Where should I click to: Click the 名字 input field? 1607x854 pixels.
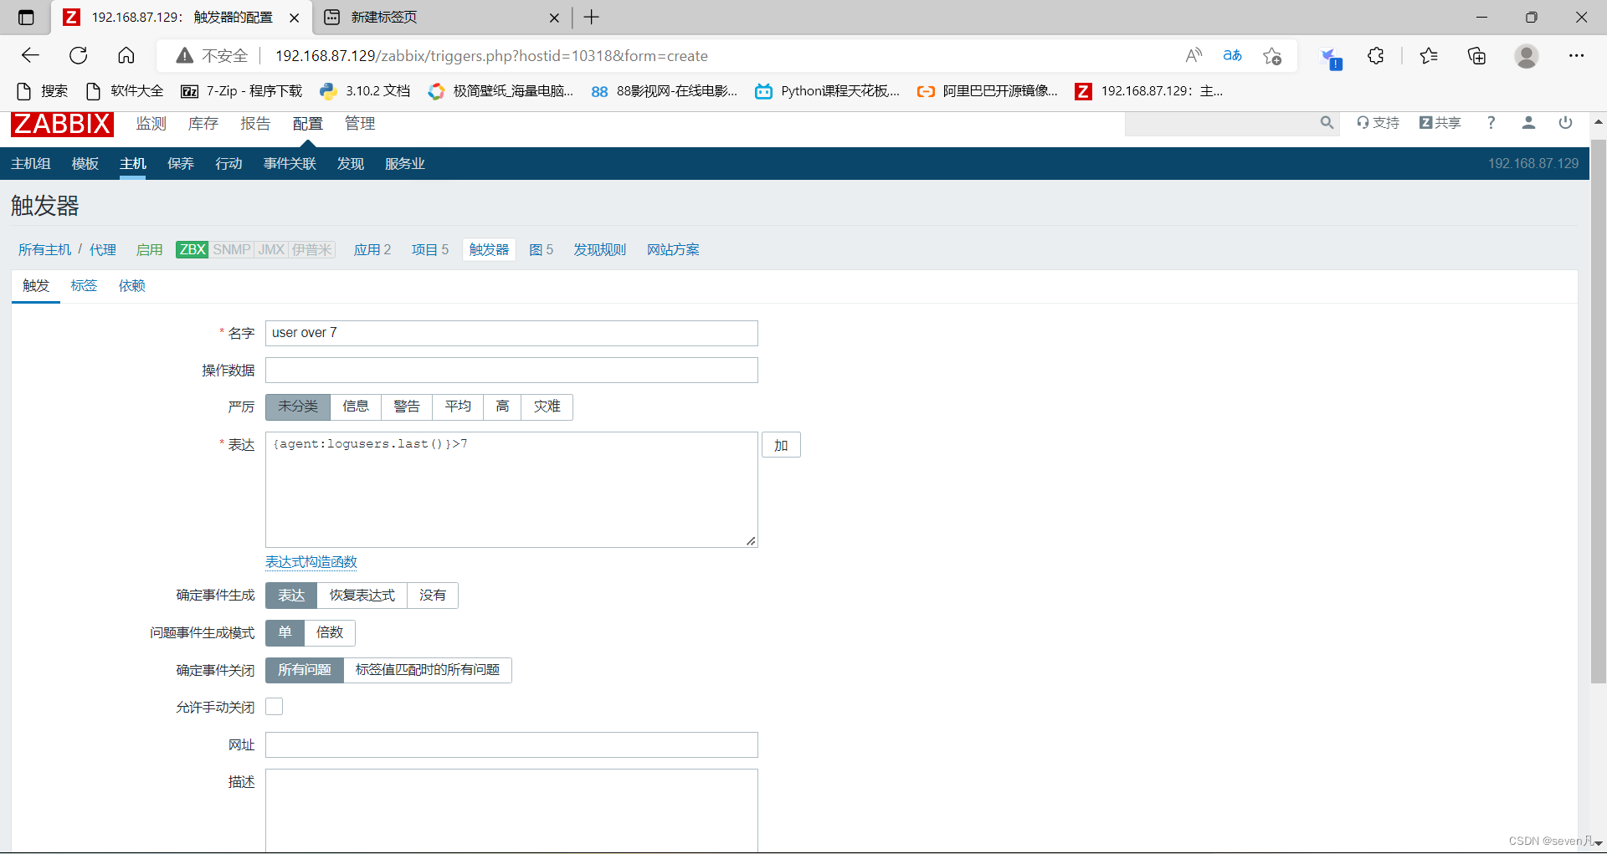pyautogui.click(x=511, y=333)
